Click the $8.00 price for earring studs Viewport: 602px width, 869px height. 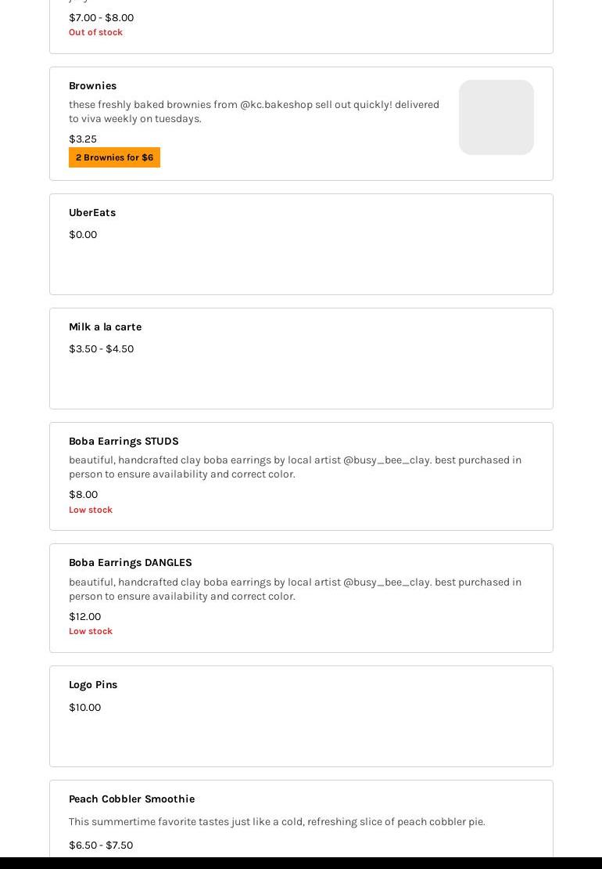coord(83,495)
